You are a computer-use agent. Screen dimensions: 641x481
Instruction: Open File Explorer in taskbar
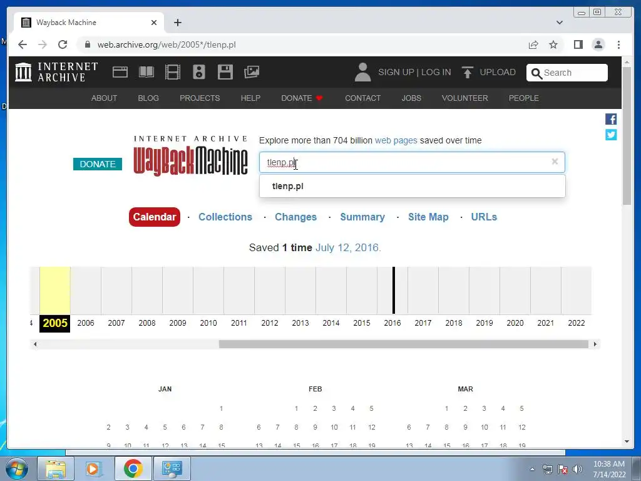click(56, 468)
